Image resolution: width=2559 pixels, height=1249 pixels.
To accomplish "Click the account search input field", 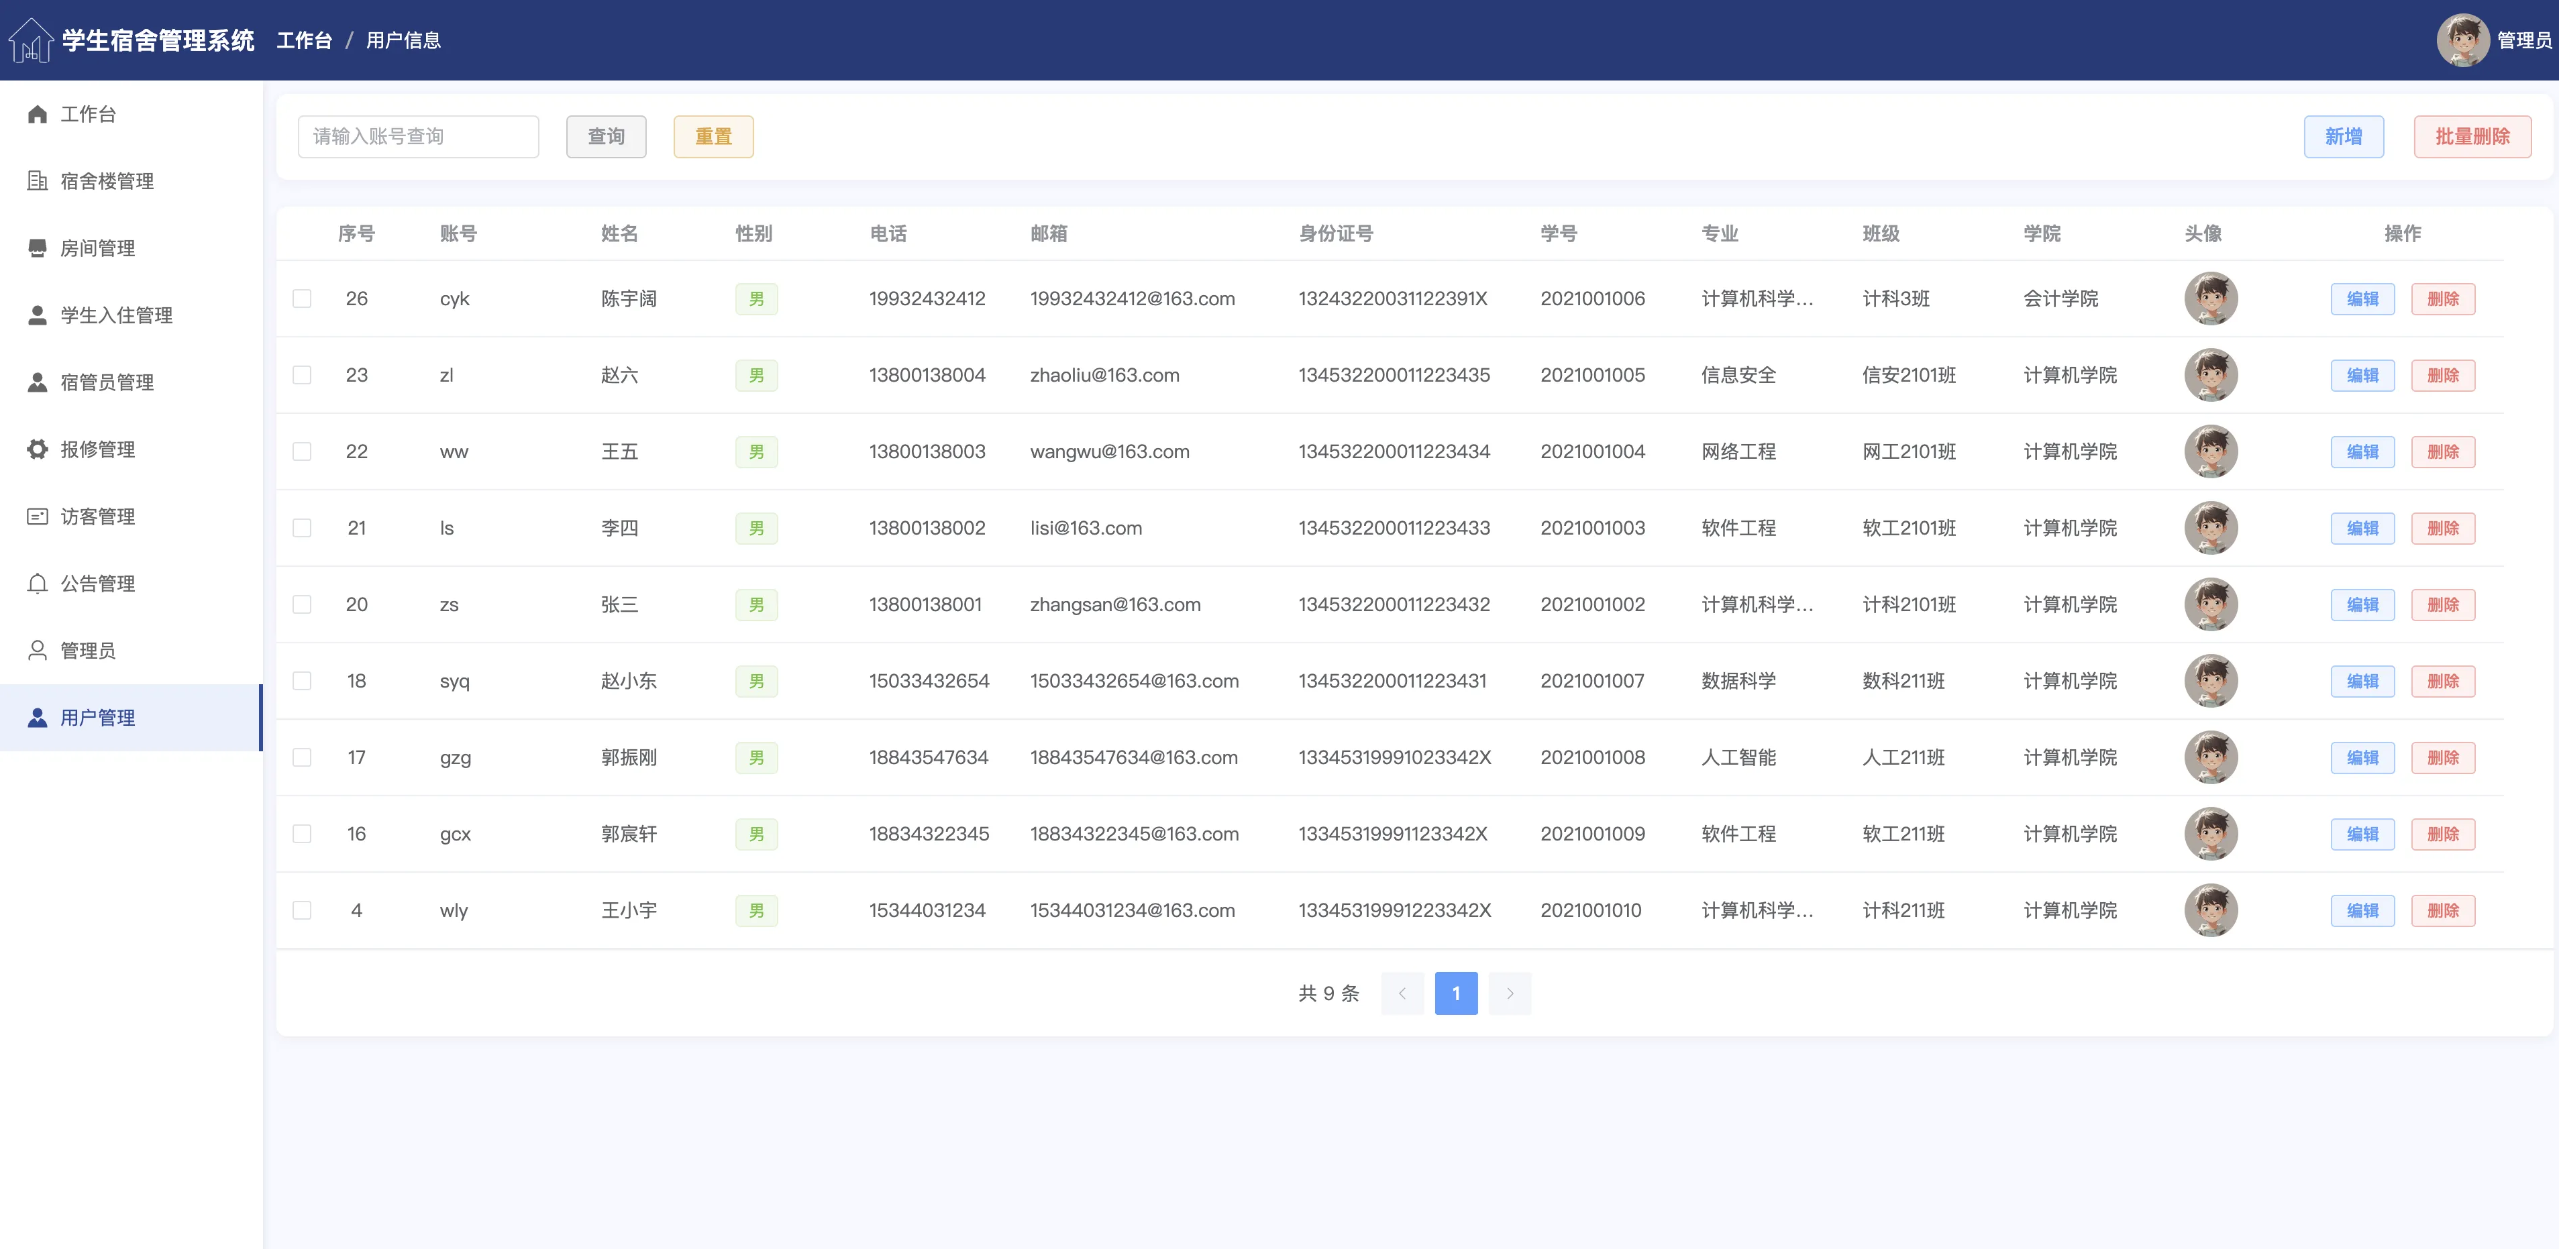I will (x=418, y=137).
